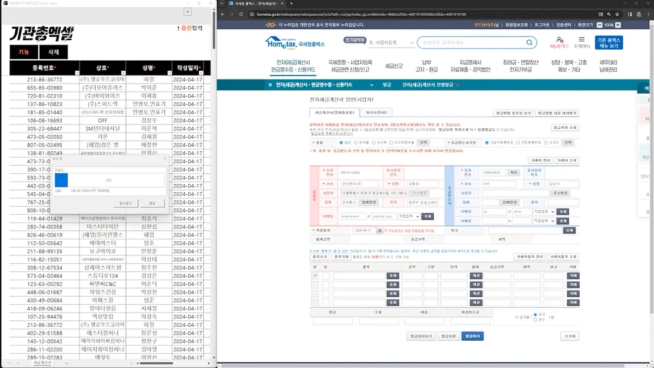The height and width of the screenshot is (368, 654).
Task: Select the 영세율 radio button
Action: [x=356, y=142]
